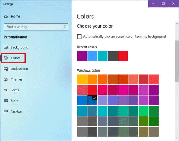Click the Fonts icon
Image resolution: width=179 pixels, height=141 pixels.
click(x=6, y=90)
